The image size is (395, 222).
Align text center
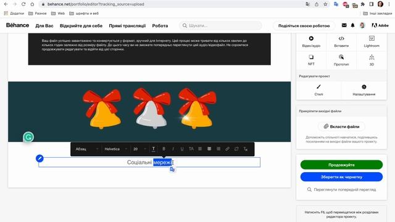[209, 149]
